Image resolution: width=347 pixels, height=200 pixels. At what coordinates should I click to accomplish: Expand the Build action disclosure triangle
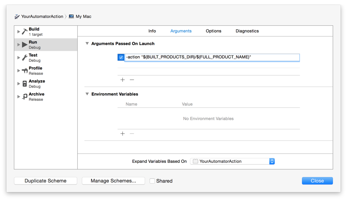tap(19, 32)
